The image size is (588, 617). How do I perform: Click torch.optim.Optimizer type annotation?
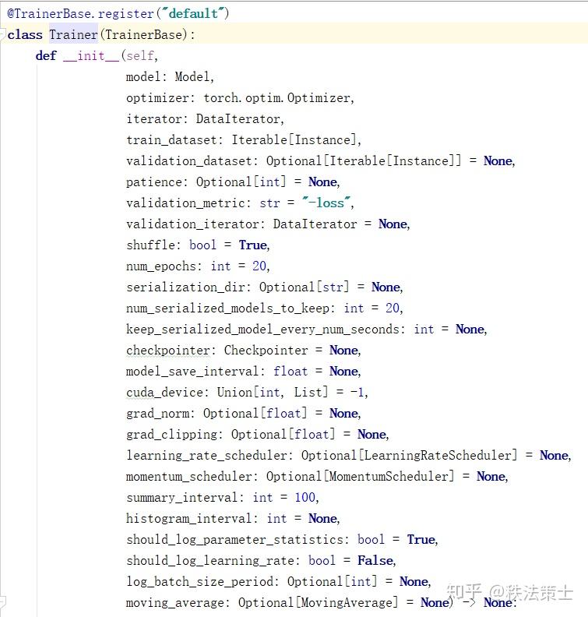coord(276,98)
